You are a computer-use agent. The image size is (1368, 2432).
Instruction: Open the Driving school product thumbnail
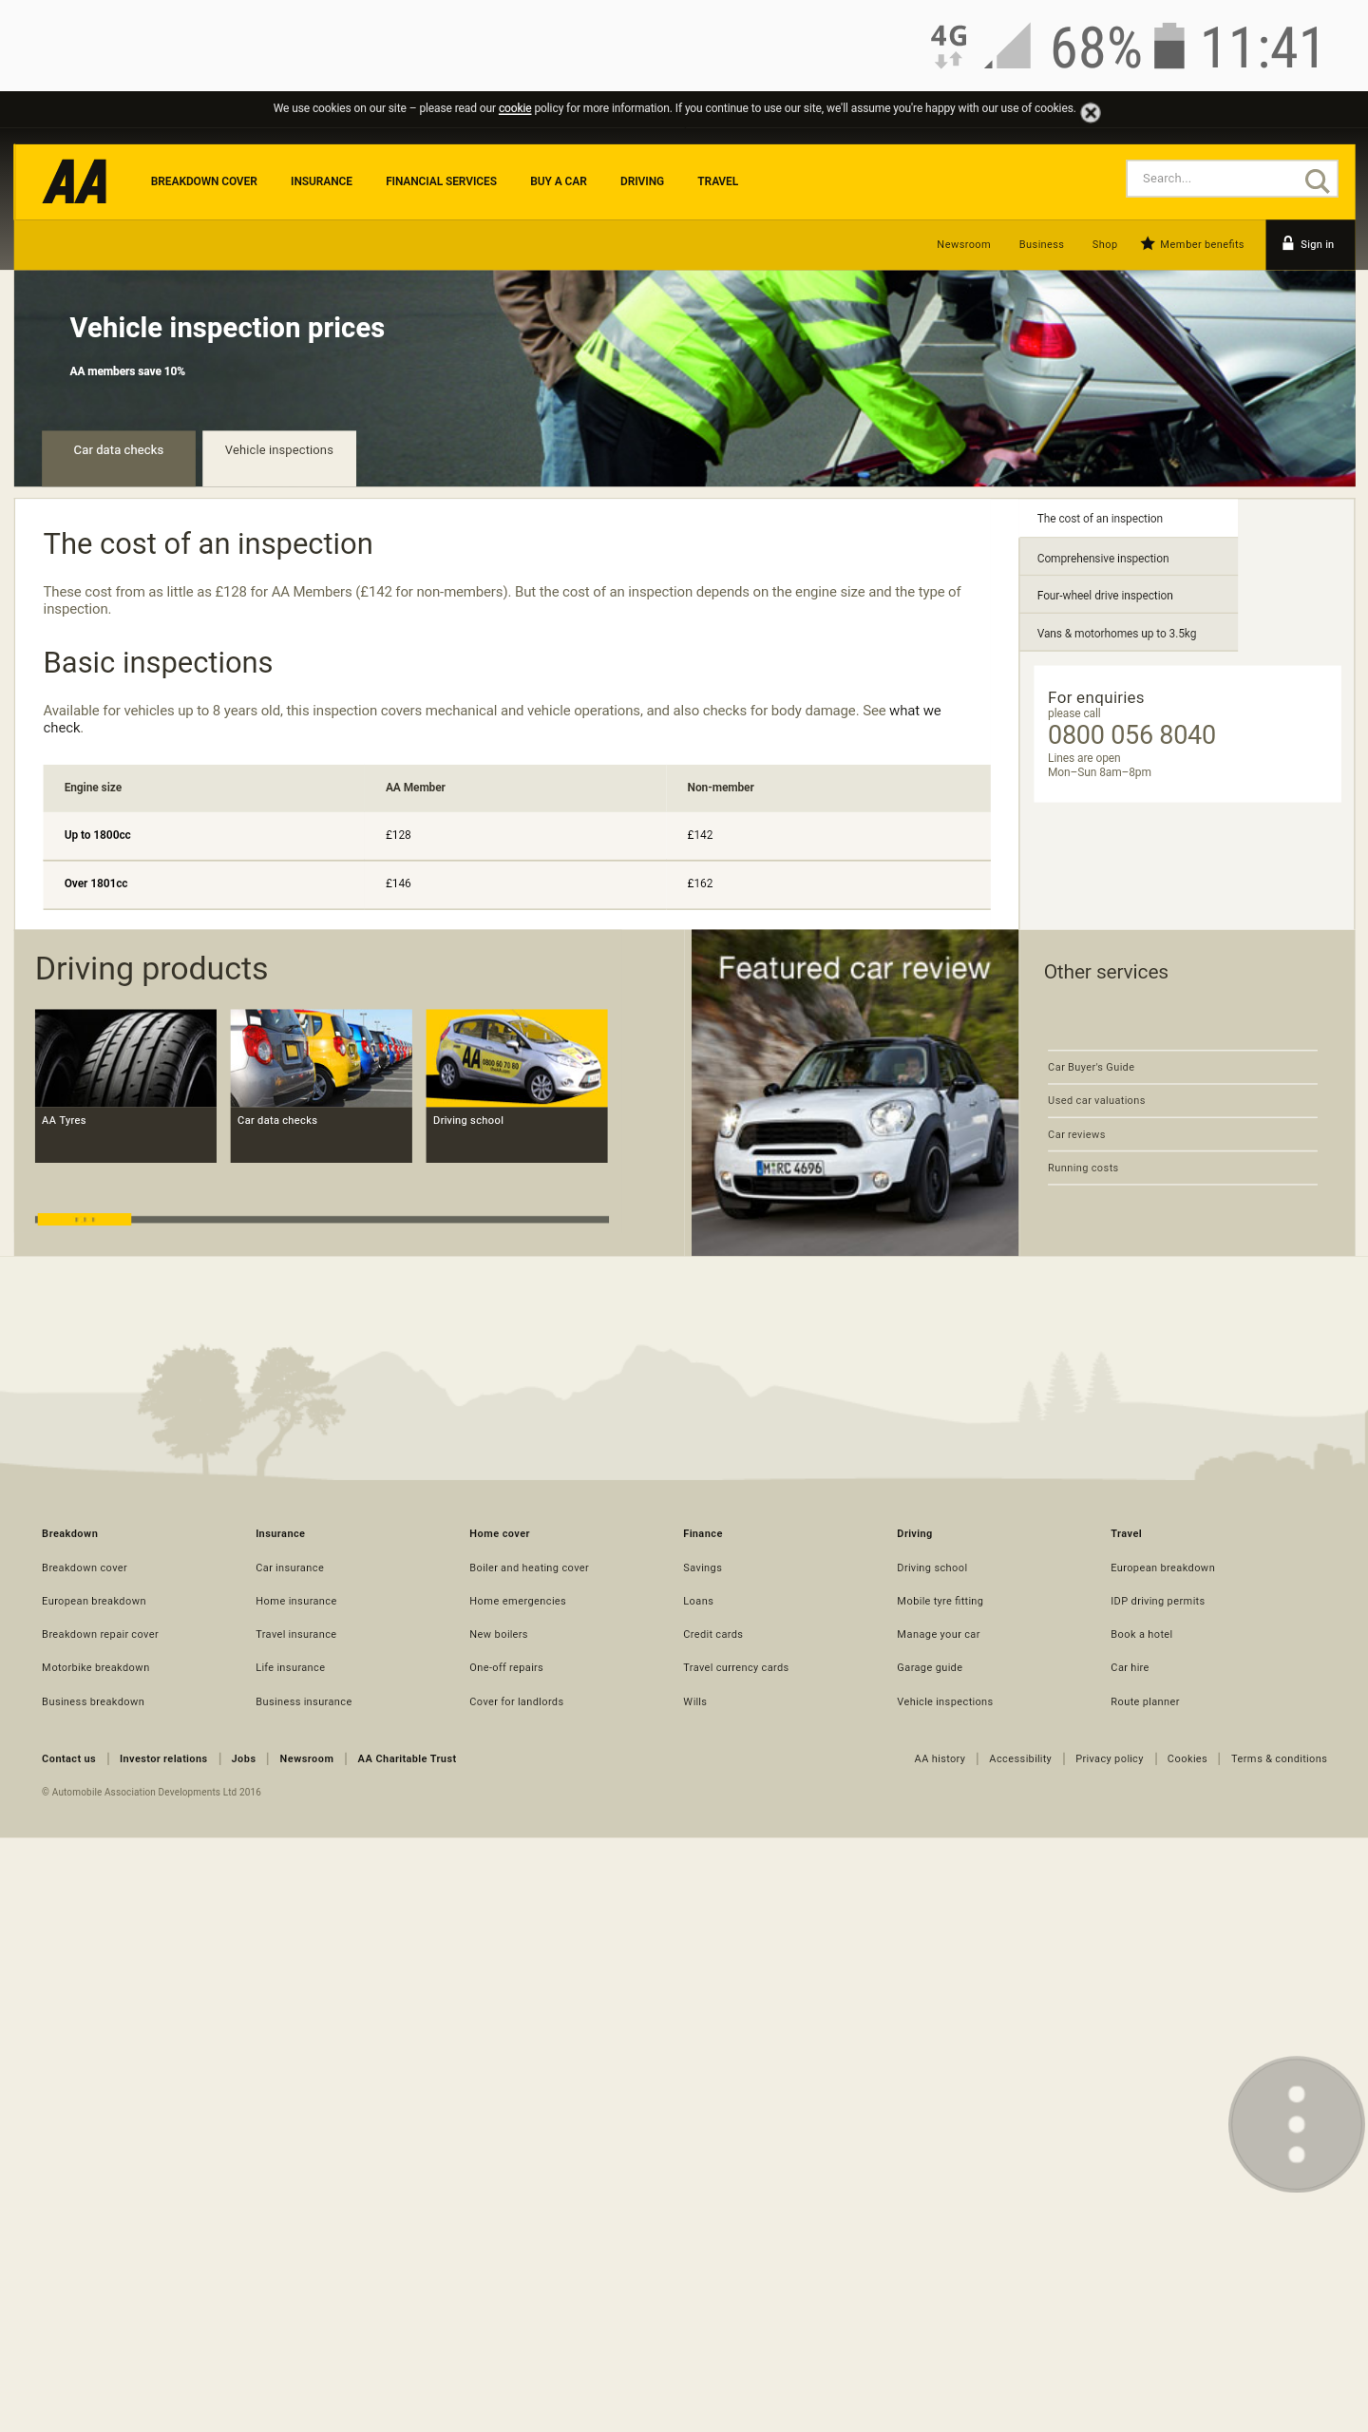coord(517,1086)
